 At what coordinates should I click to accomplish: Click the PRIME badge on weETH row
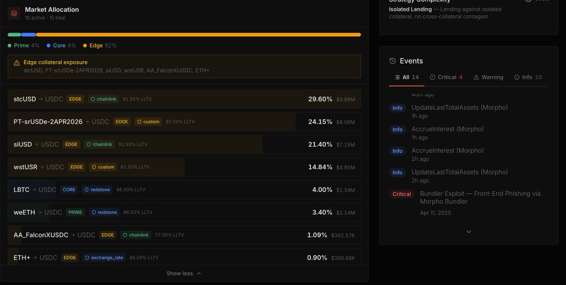tap(75, 212)
